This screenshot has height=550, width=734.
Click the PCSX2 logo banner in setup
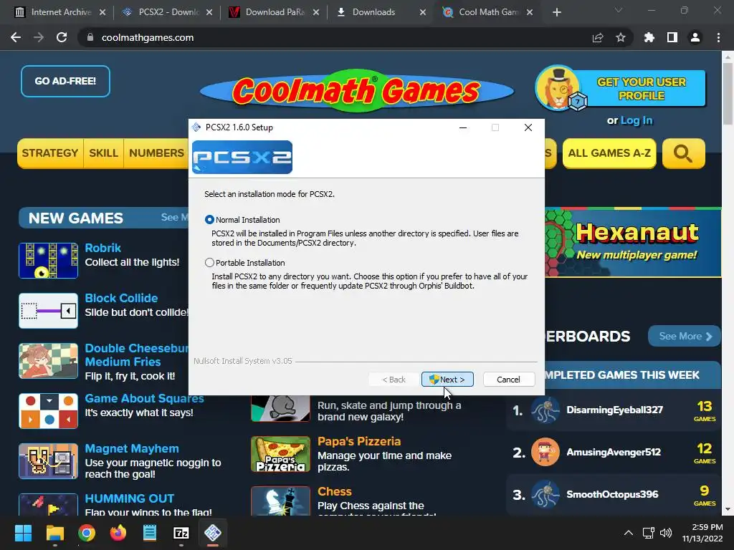click(x=242, y=157)
